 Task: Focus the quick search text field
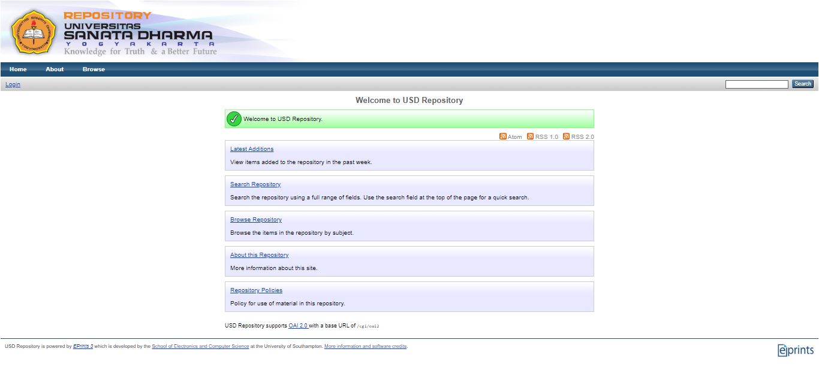pyautogui.click(x=756, y=84)
